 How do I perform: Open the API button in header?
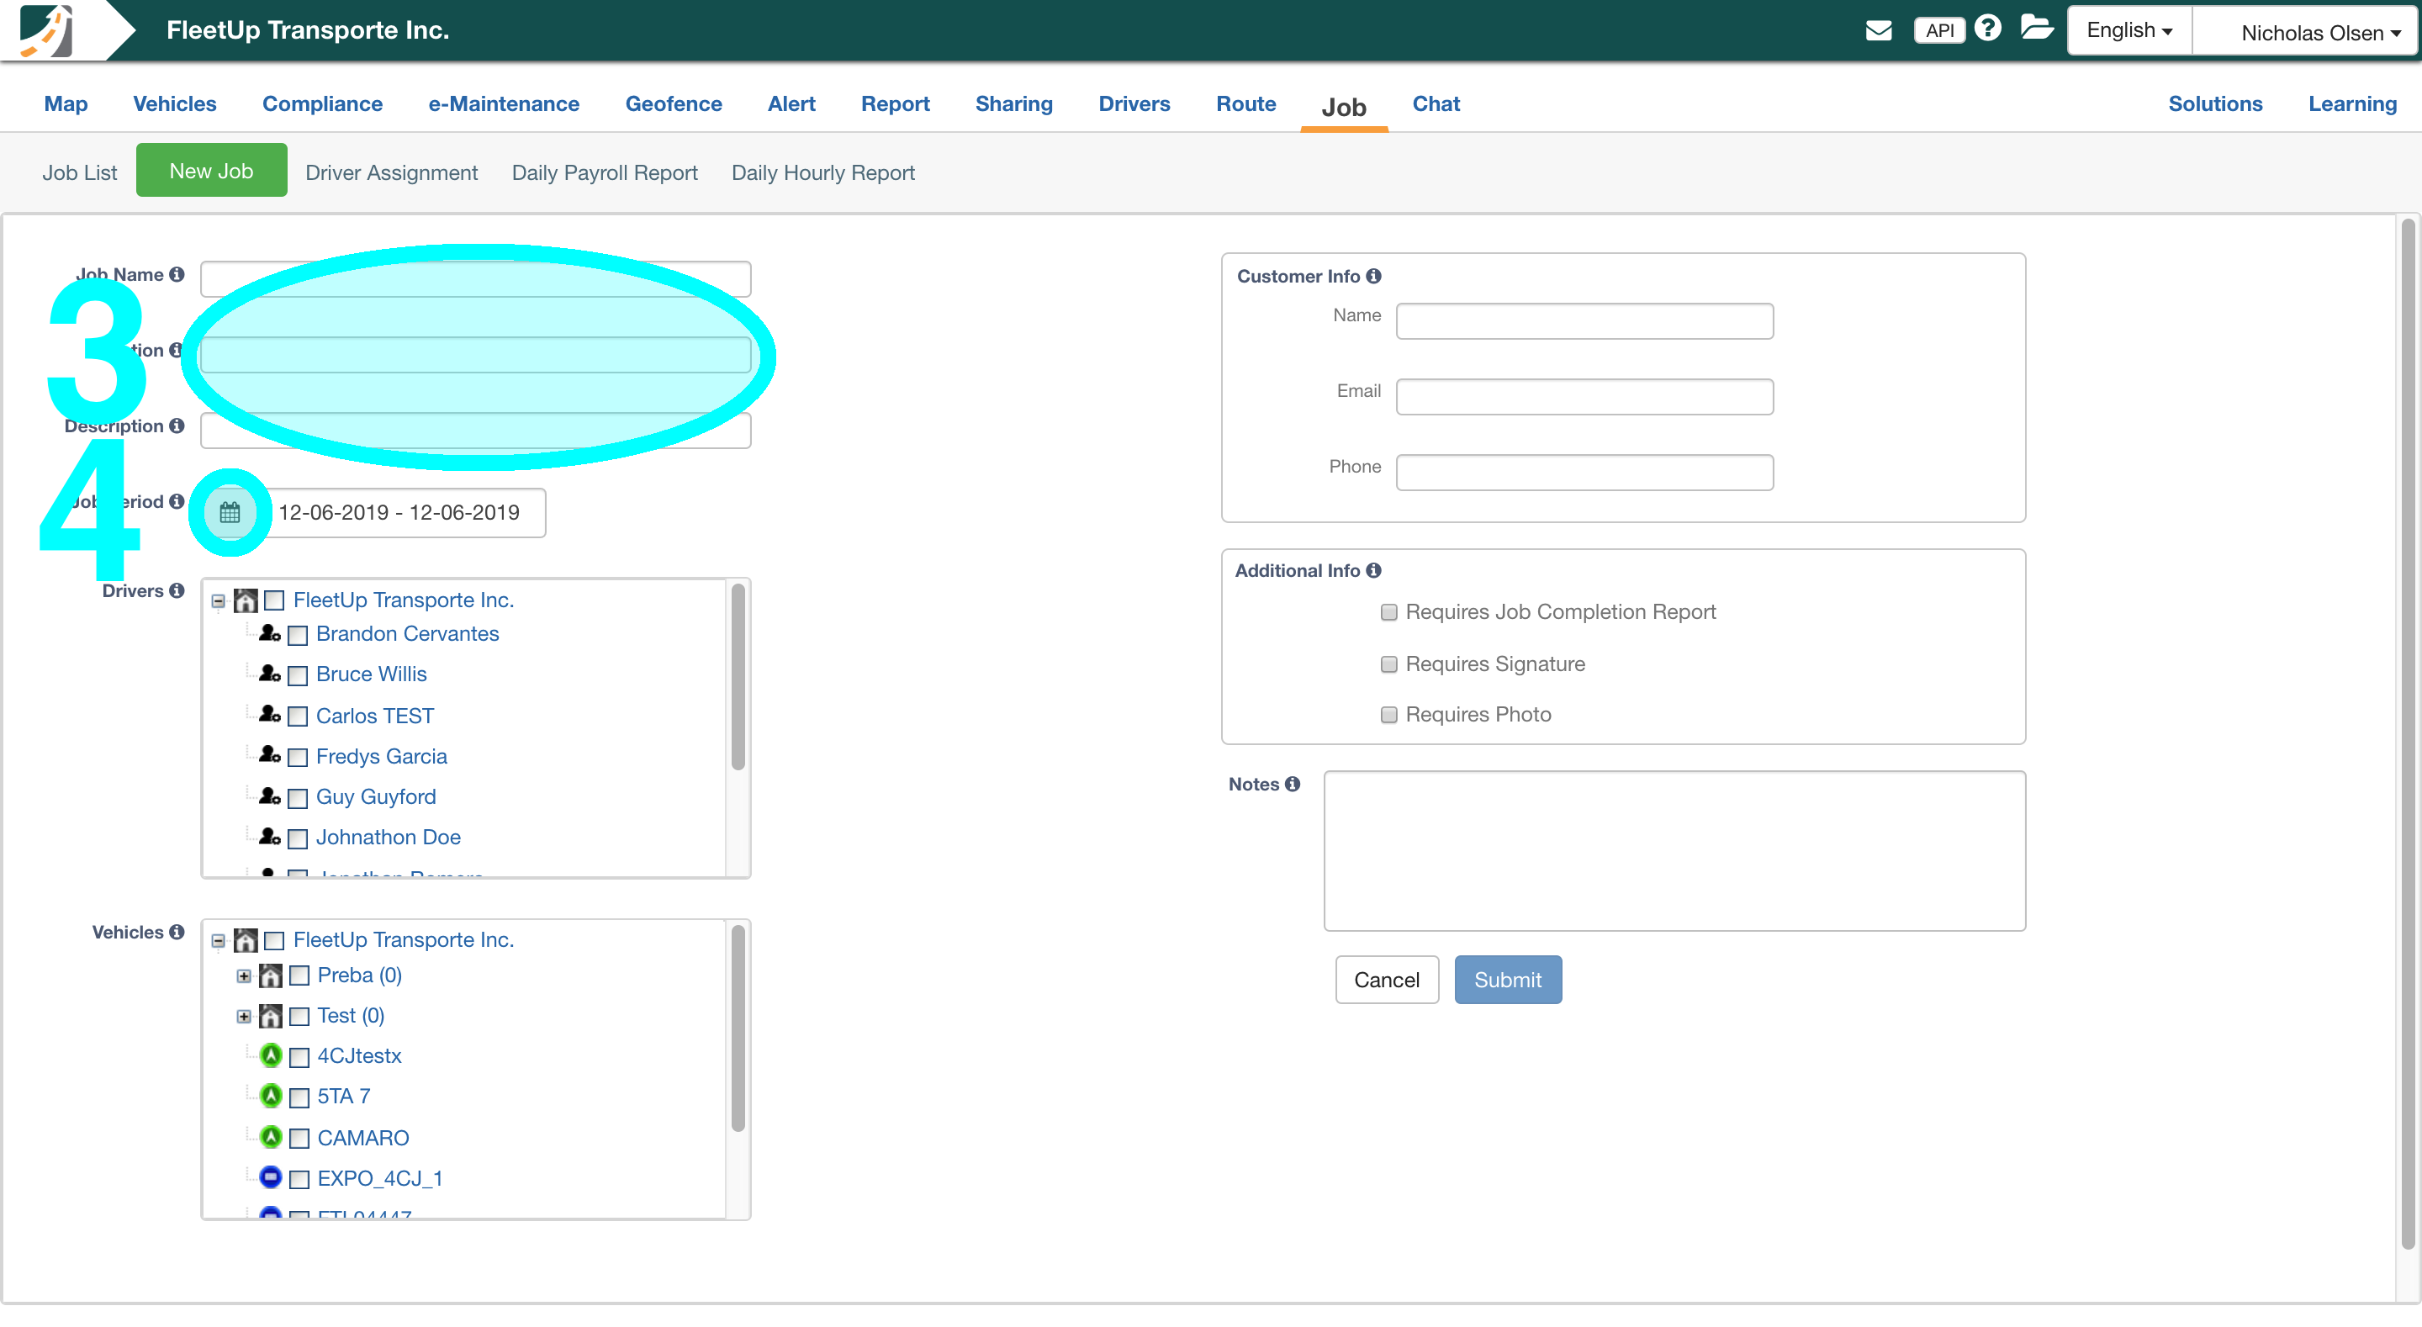click(1938, 30)
